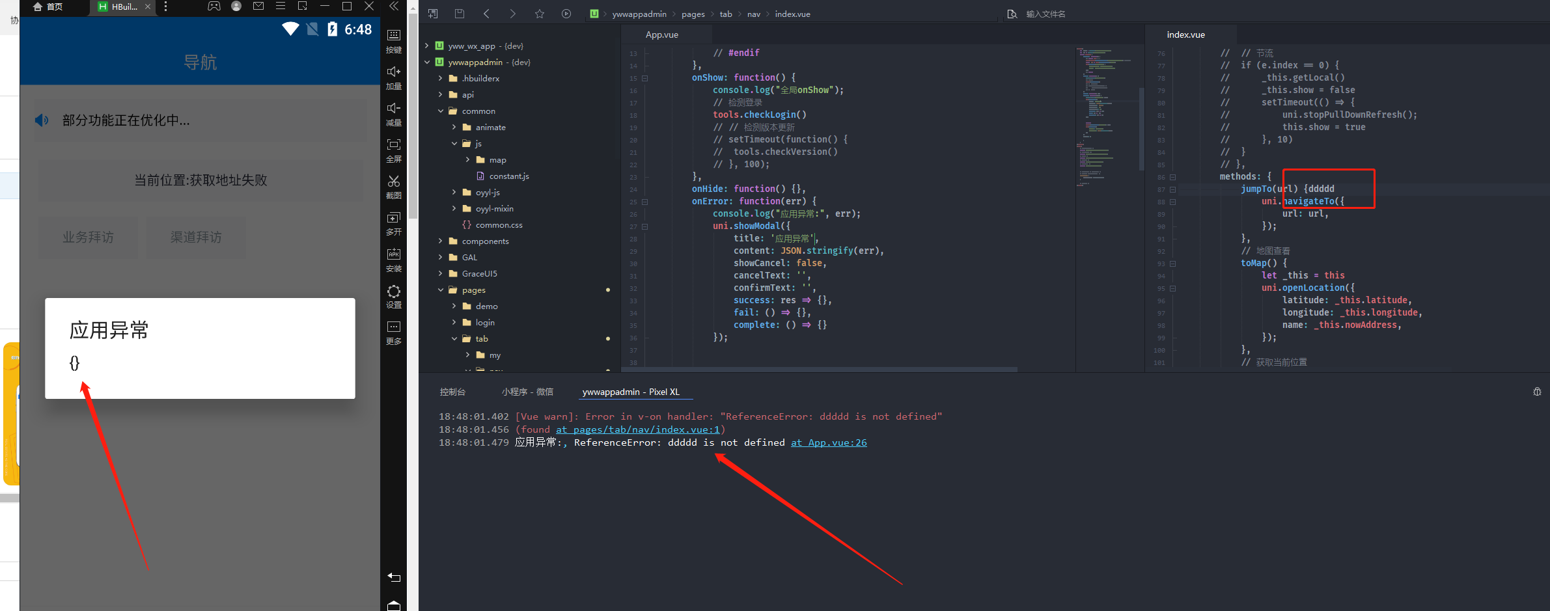Collapse the emulator sidebar with double chevron
This screenshot has height=611, width=1550.
tap(394, 6)
